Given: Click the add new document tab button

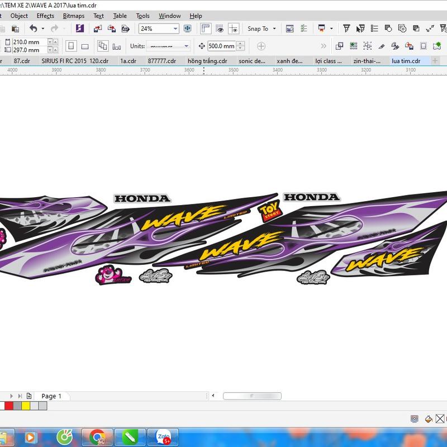Looking at the screenshot, I should (435, 61).
